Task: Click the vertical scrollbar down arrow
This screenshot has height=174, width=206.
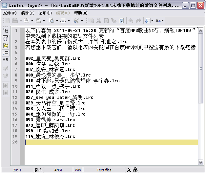Action: (x=200, y=163)
